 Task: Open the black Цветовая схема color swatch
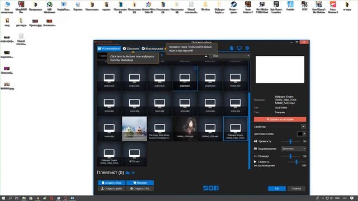[300, 134]
